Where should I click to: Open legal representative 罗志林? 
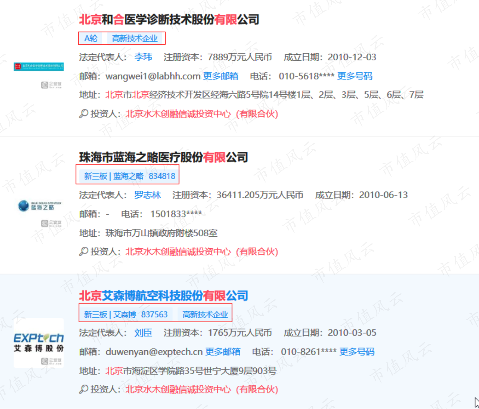(148, 195)
